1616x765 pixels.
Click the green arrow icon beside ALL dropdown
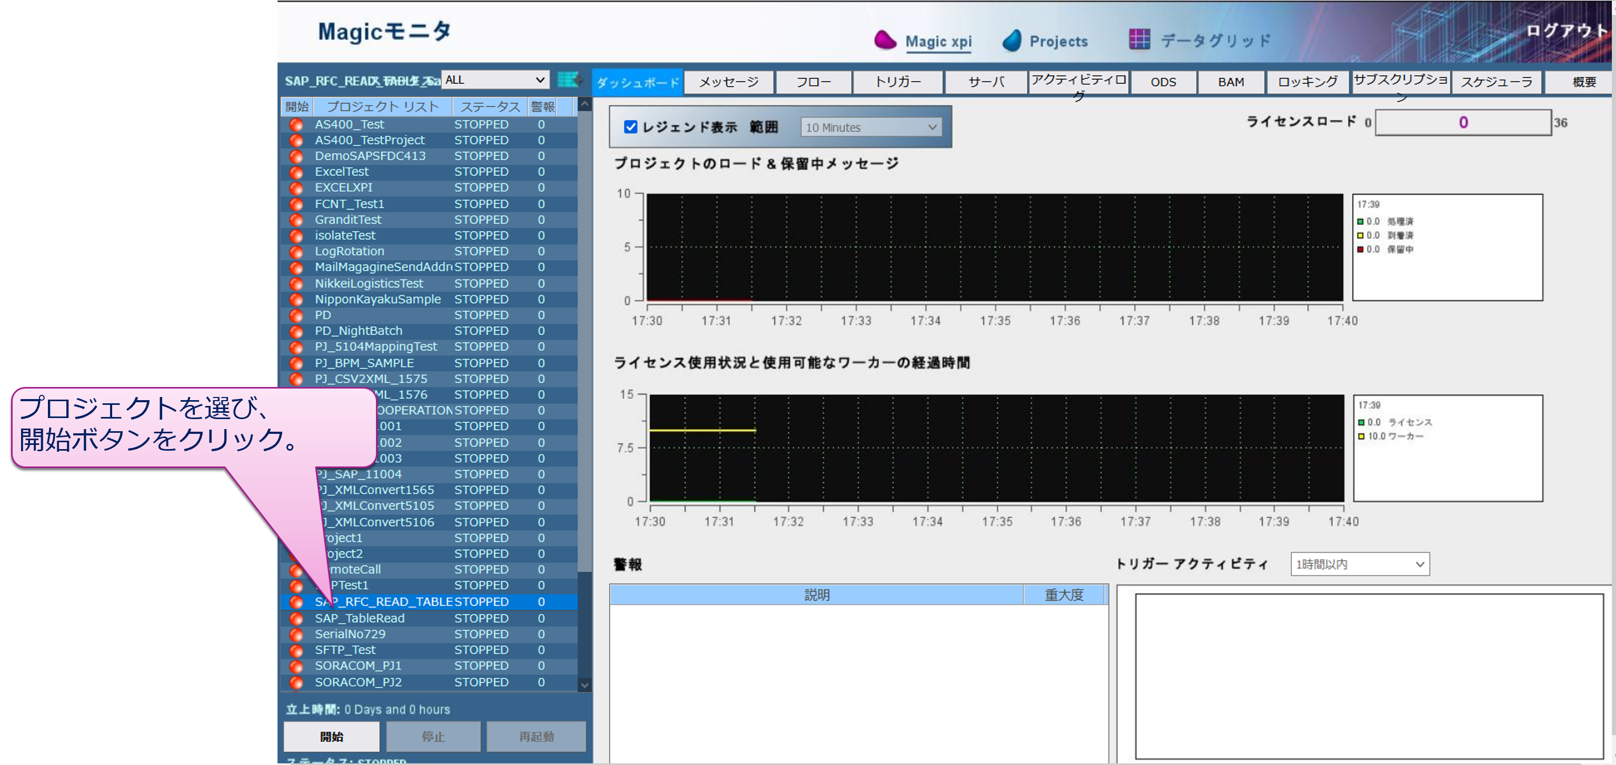pos(570,80)
